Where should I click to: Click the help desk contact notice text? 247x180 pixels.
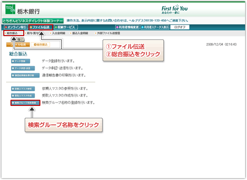pyautogui.click(x=127, y=21)
